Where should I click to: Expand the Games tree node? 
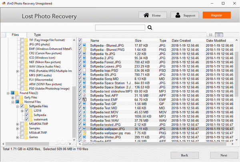coord(18,137)
